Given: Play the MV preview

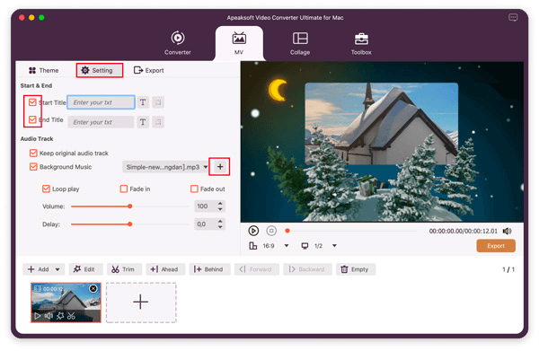Looking at the screenshot, I should (253, 231).
